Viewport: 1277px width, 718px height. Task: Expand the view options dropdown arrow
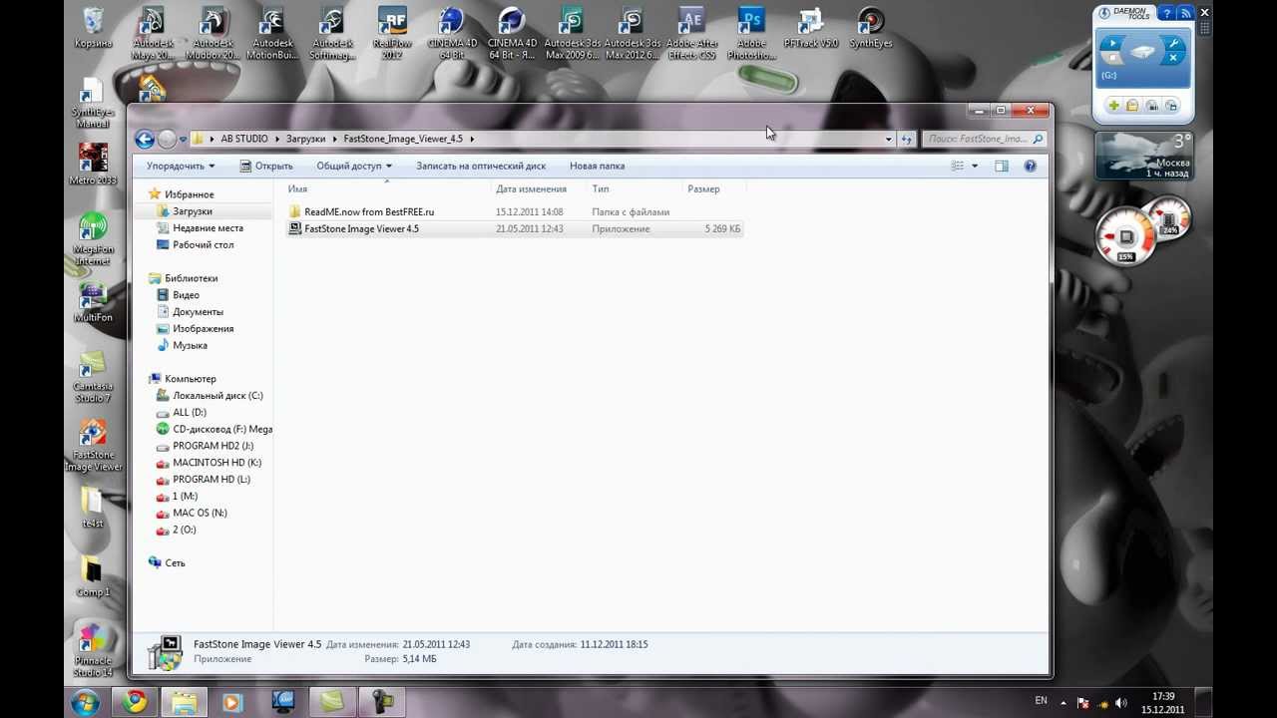[x=975, y=166]
